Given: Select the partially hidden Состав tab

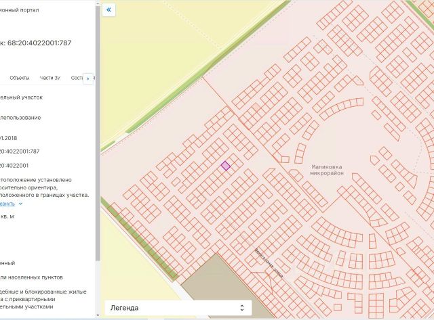Looking at the screenshot, I should click(x=77, y=78).
